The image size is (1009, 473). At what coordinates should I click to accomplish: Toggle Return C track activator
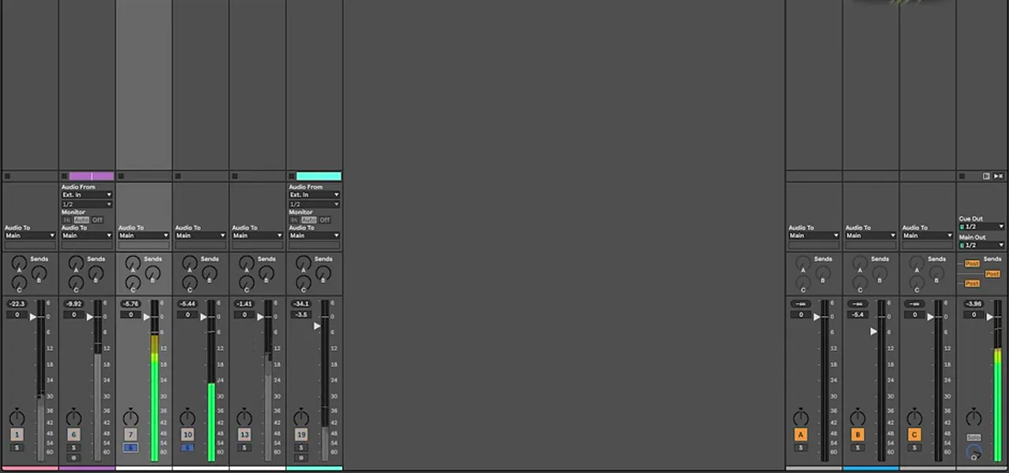point(914,434)
